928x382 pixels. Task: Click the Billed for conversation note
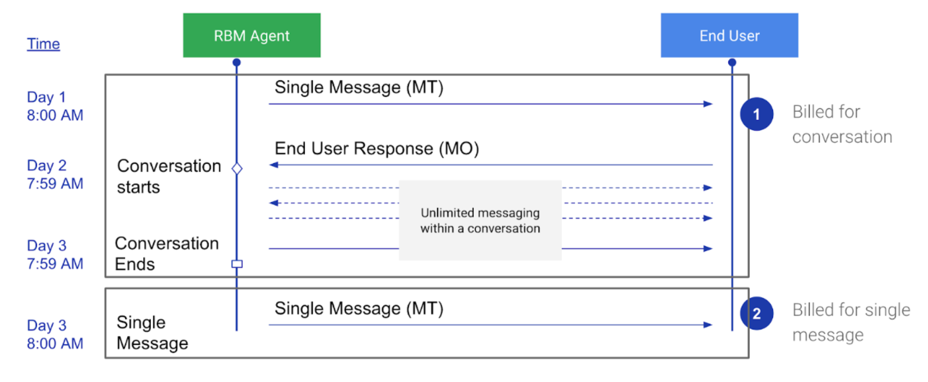(x=842, y=124)
